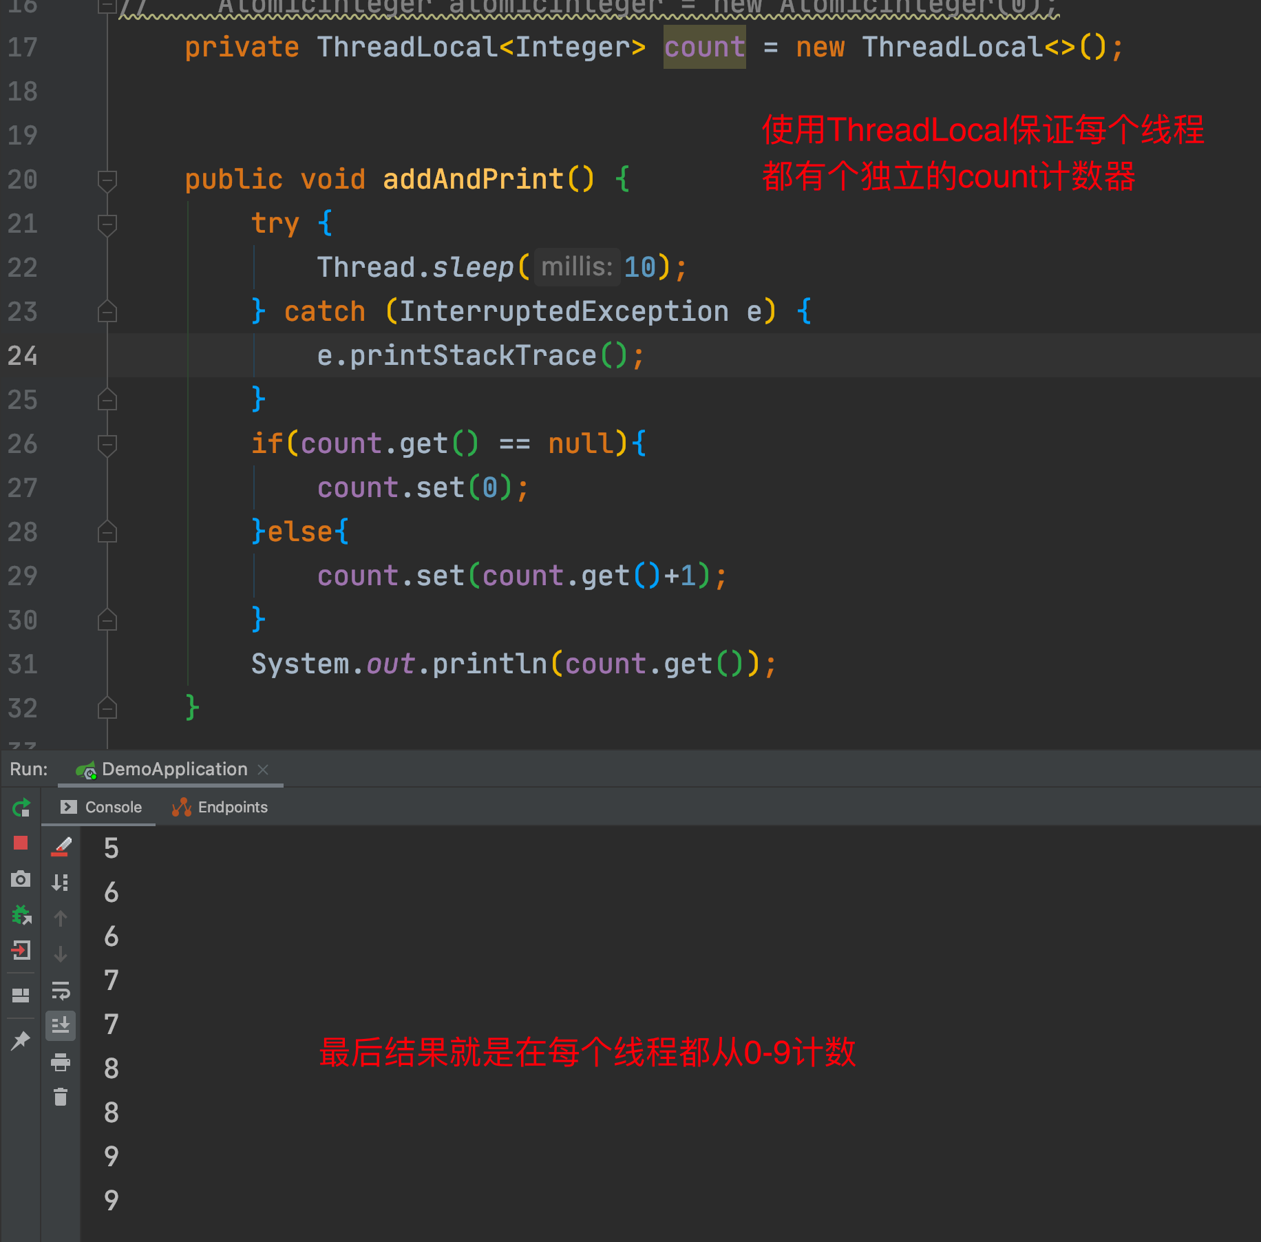The height and width of the screenshot is (1242, 1261).
Task: Click first console output line 5
Action: [112, 848]
